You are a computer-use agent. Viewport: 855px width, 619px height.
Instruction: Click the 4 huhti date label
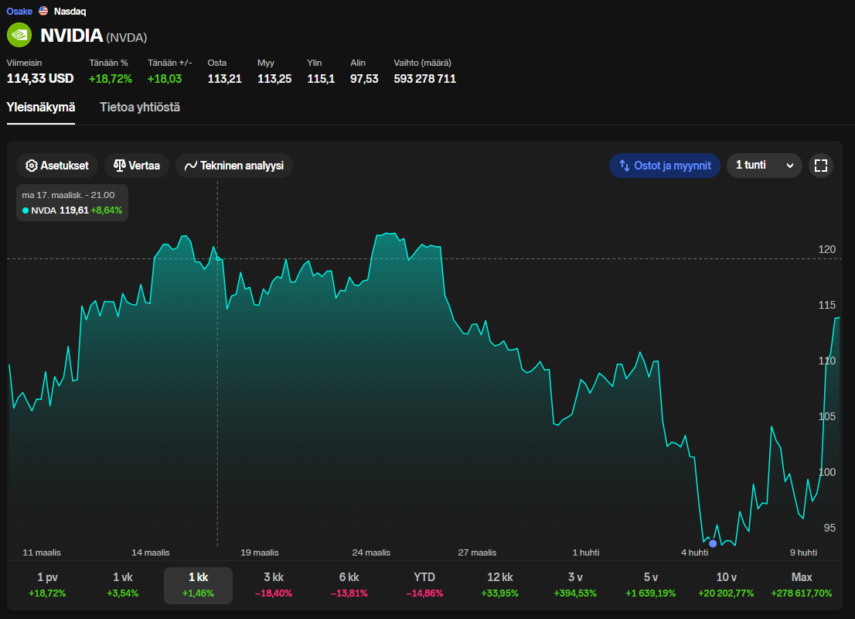coord(695,552)
